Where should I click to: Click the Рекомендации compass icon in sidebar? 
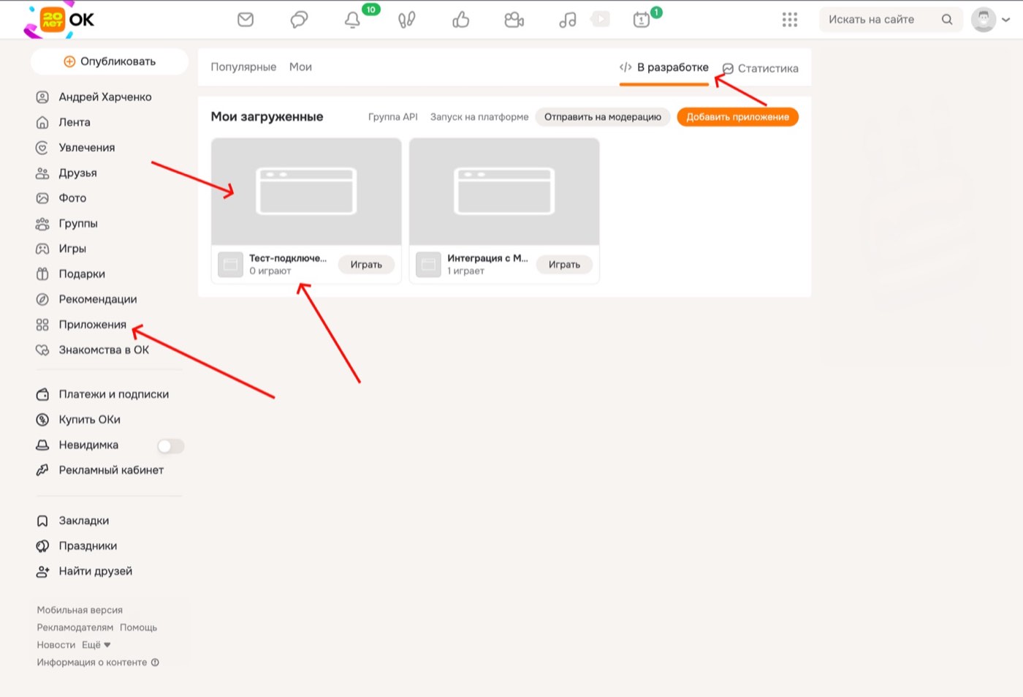(42, 299)
